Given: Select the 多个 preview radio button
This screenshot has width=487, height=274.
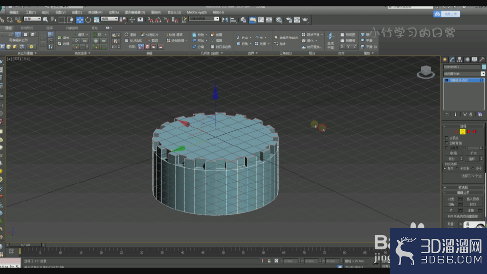Looking at the screenshot, I should (473, 168).
